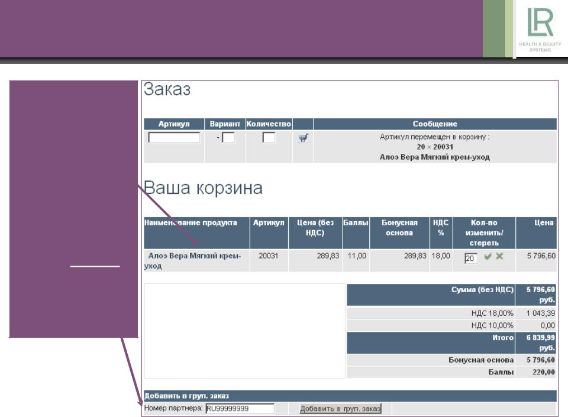Select the Цена (без НДС) value 289,83
The width and height of the screenshot is (568, 417).
328,256
